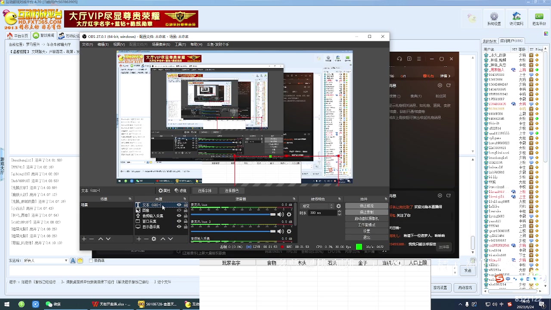The width and height of the screenshot is (551, 310).
Task: Toggle lock on the 图像 source
Action: pos(186,211)
